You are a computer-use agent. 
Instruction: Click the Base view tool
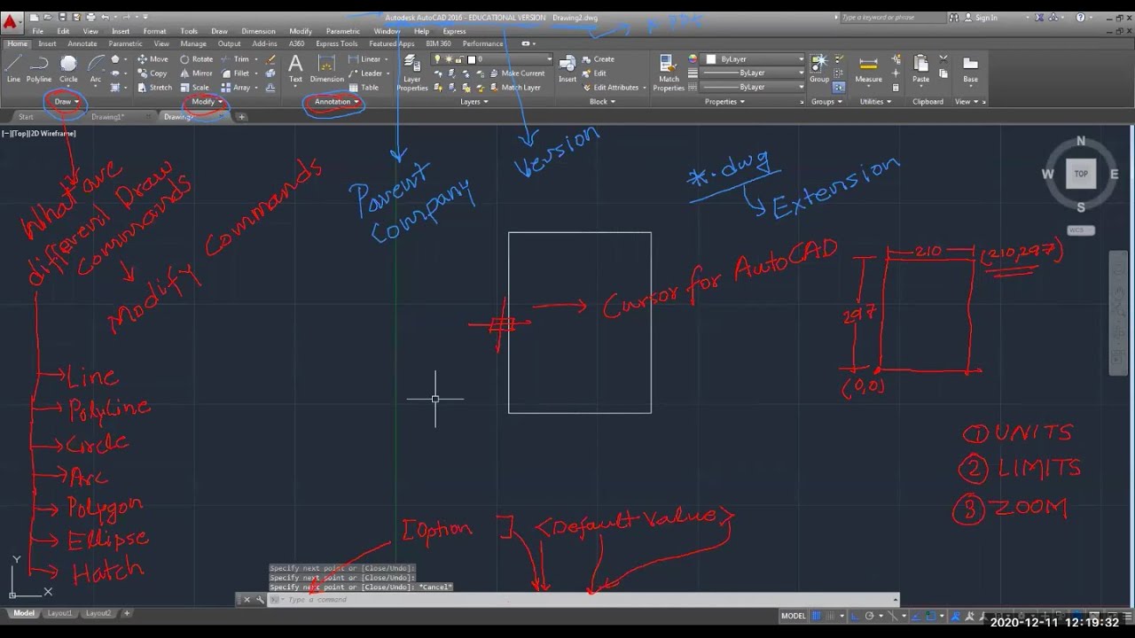pos(970,68)
